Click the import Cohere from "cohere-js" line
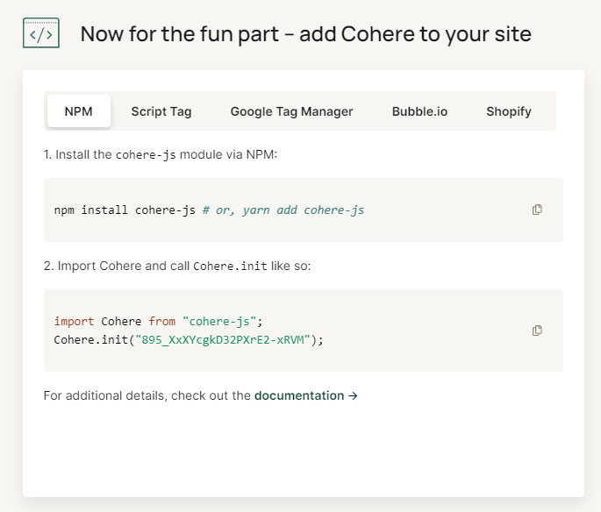Screen dimensions: 601x512 coord(158,321)
